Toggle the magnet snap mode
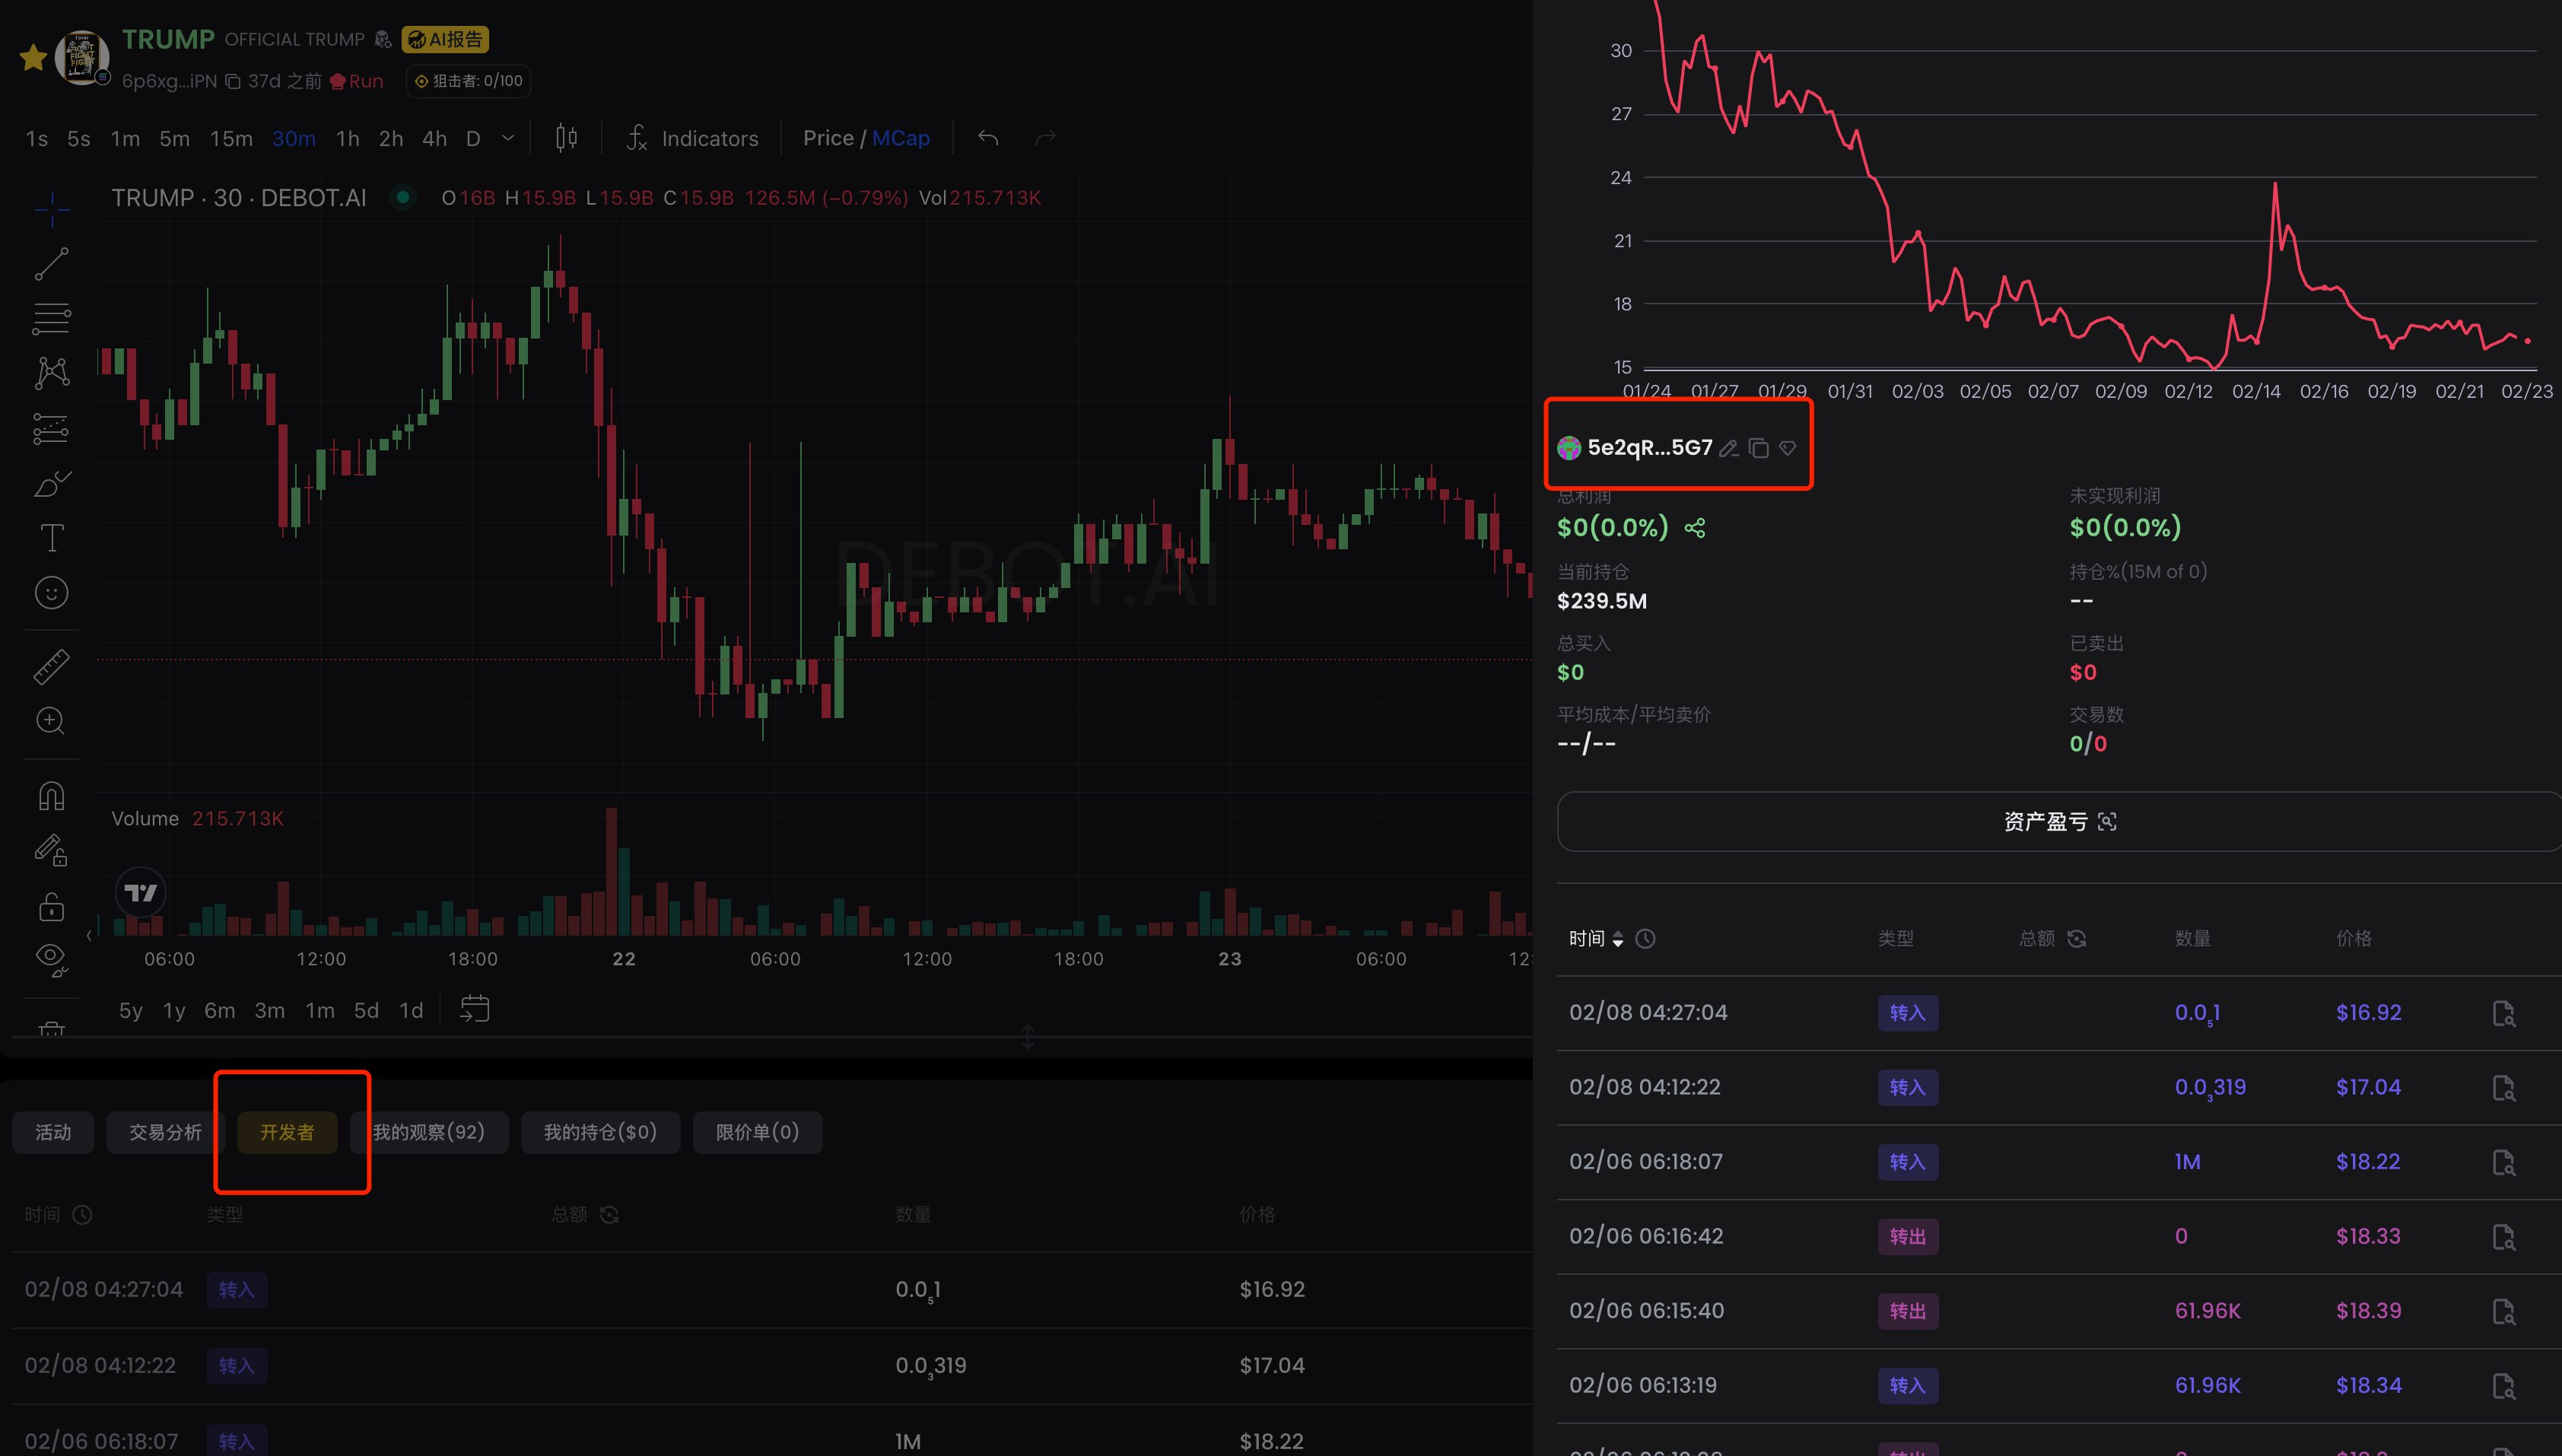The width and height of the screenshot is (2562, 1456). click(52, 796)
